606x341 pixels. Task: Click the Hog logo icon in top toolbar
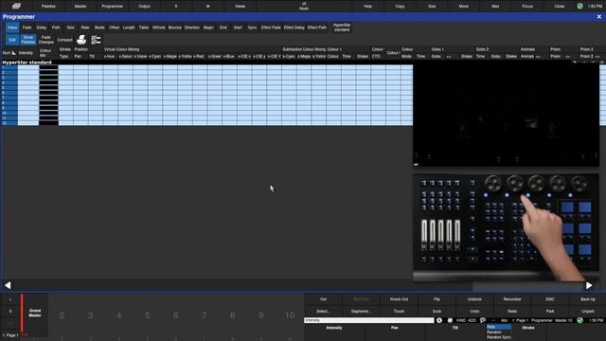[x=16, y=6]
